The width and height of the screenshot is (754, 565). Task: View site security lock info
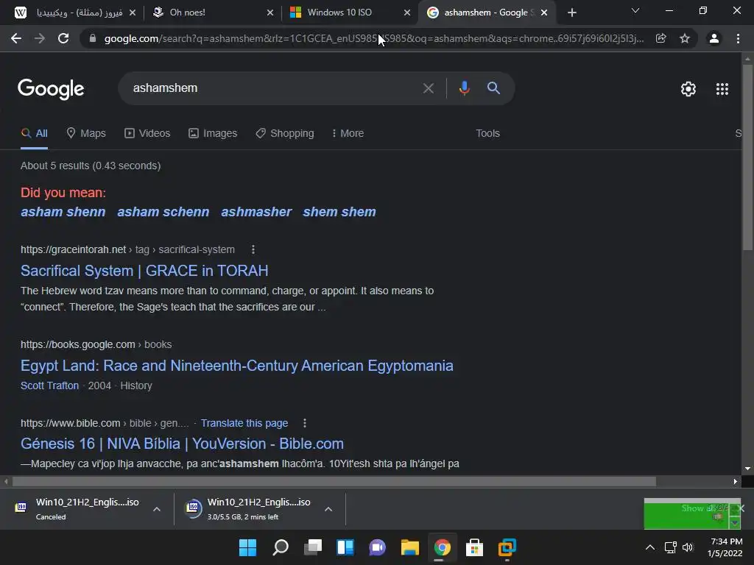[x=92, y=38]
